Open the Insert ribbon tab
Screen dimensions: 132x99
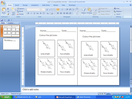pyautogui.click(x=17, y=5)
